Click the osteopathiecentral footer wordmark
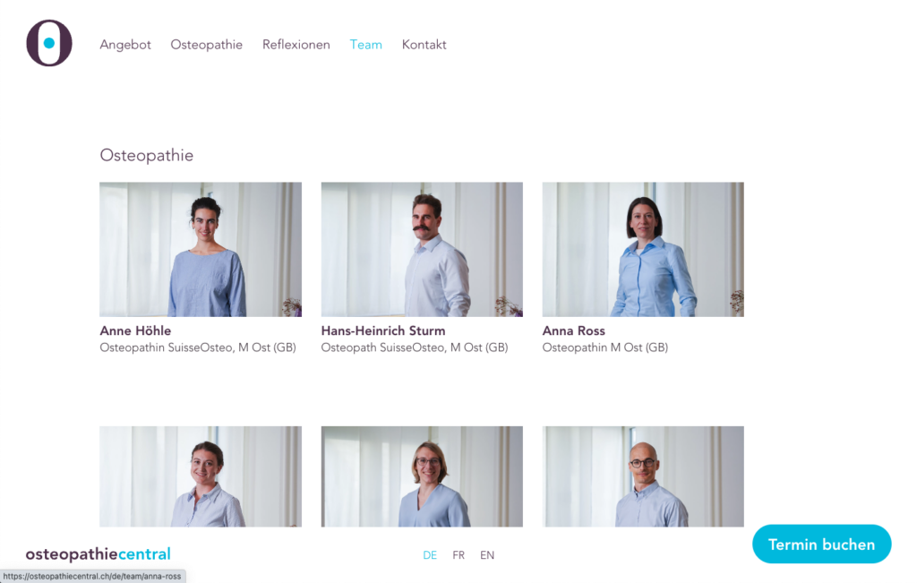The width and height of the screenshot is (917, 583). (99, 554)
